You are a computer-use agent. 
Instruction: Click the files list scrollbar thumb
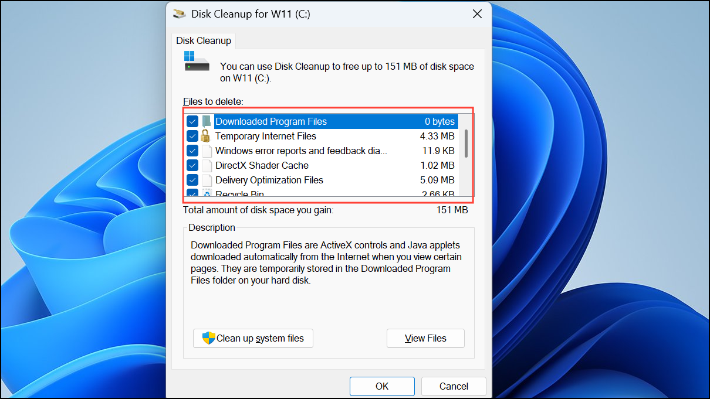point(466,144)
